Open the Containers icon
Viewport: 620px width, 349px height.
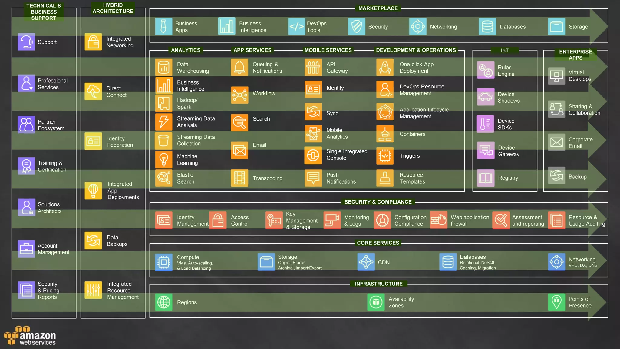tap(385, 134)
